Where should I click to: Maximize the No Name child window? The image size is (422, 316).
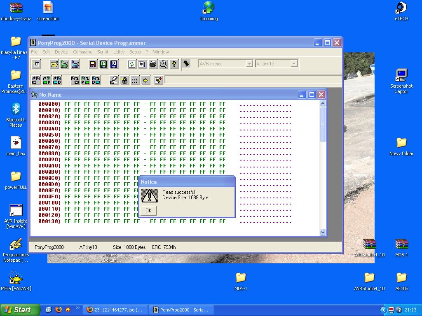tap(312, 95)
